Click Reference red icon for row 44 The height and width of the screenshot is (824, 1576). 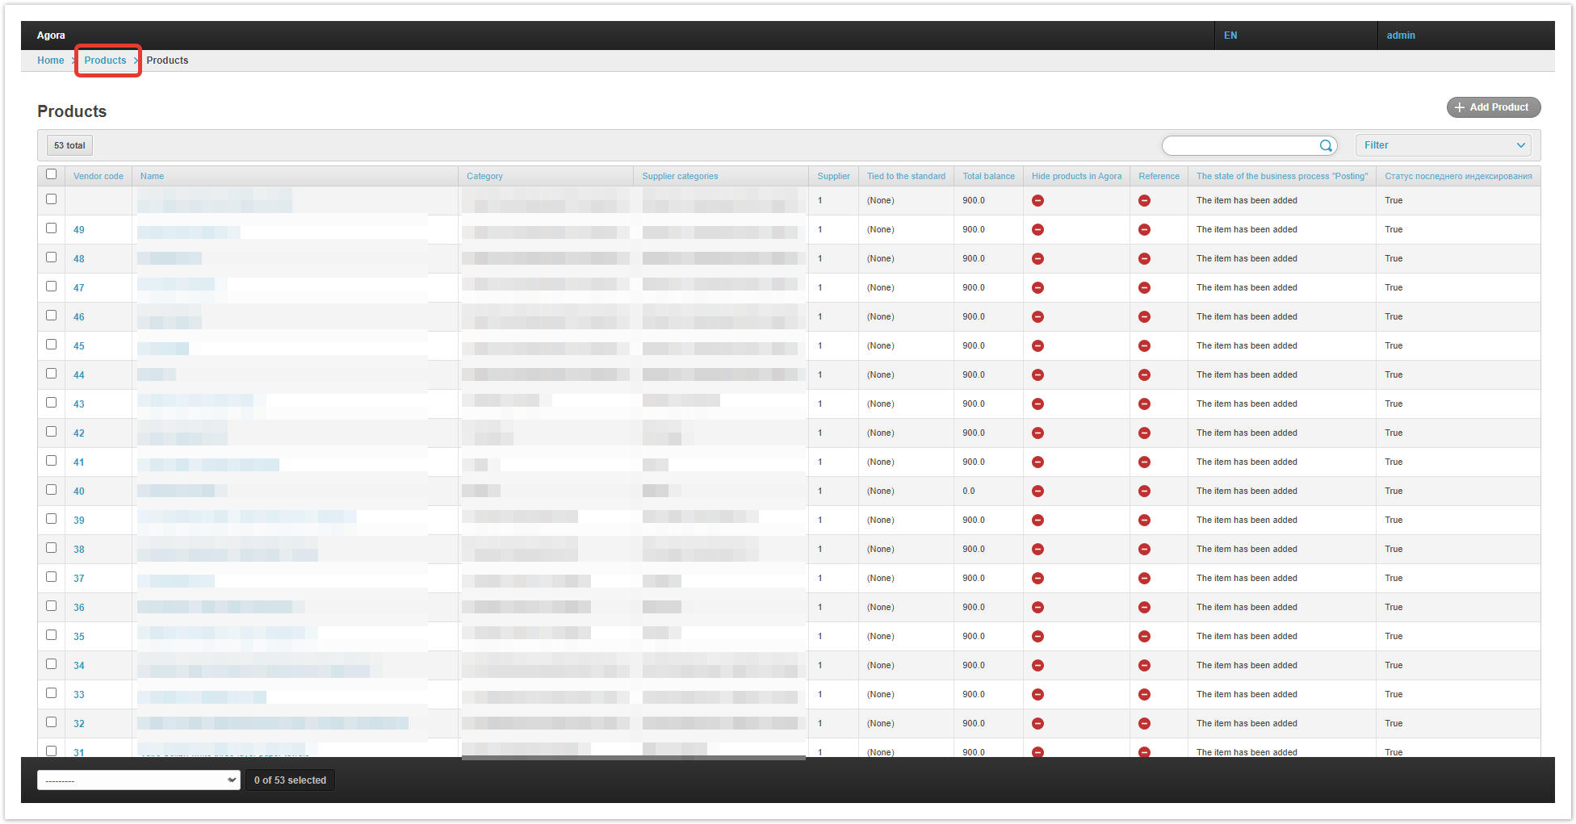pyautogui.click(x=1144, y=375)
